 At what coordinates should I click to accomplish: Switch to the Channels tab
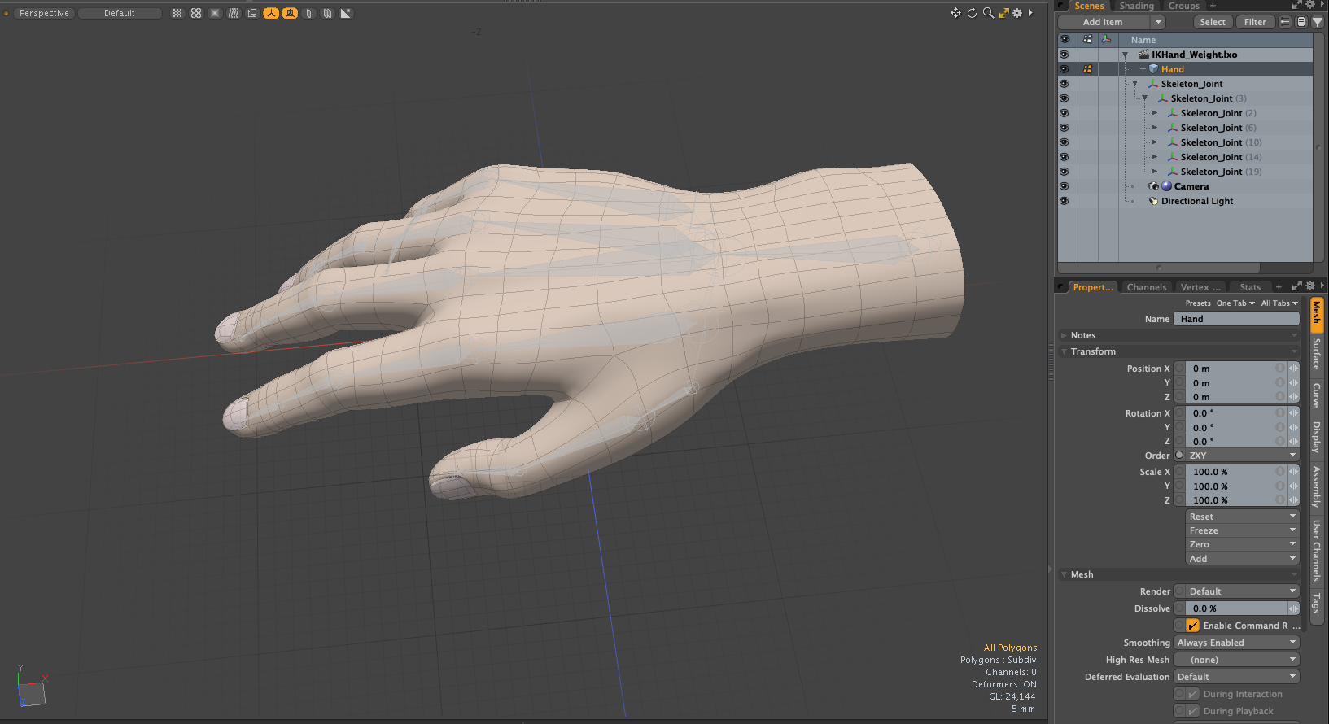[1146, 287]
